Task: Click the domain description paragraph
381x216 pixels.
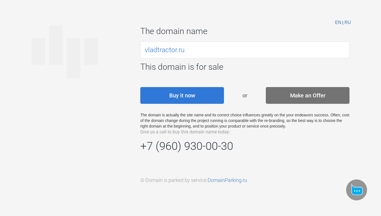Action: coord(245,121)
